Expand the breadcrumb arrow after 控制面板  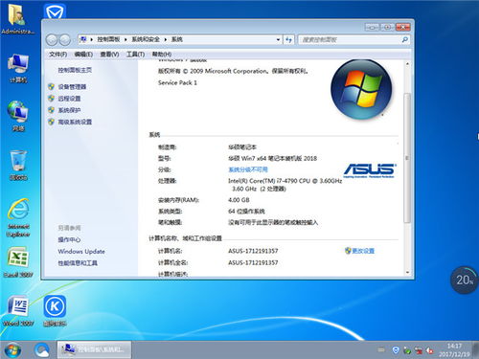[125, 39]
